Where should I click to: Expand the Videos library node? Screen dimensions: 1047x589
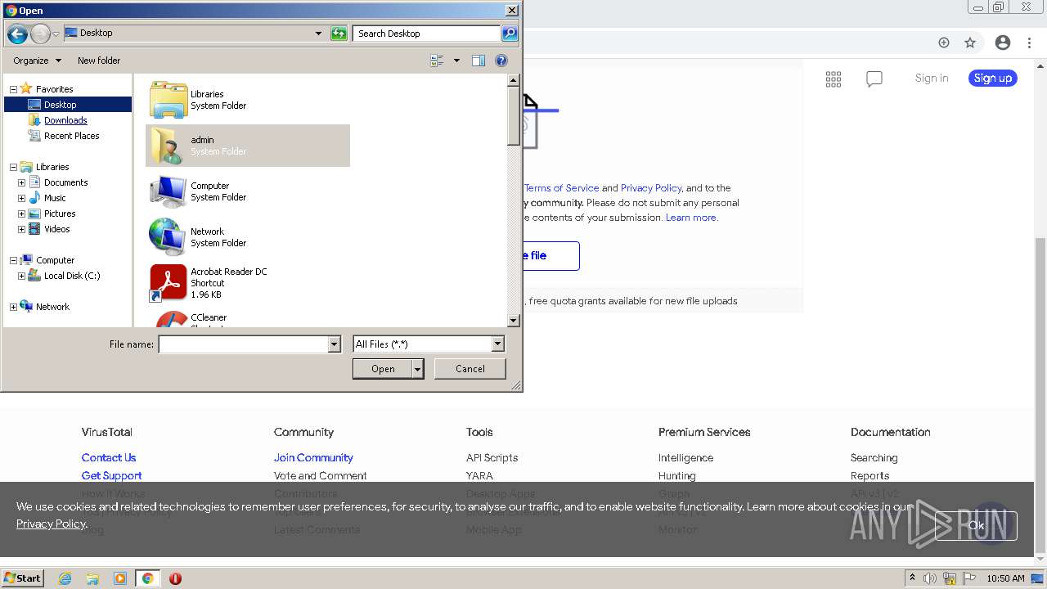tap(21, 229)
